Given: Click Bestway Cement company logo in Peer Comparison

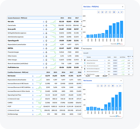Looking at the screenshot, I should point(85,63).
